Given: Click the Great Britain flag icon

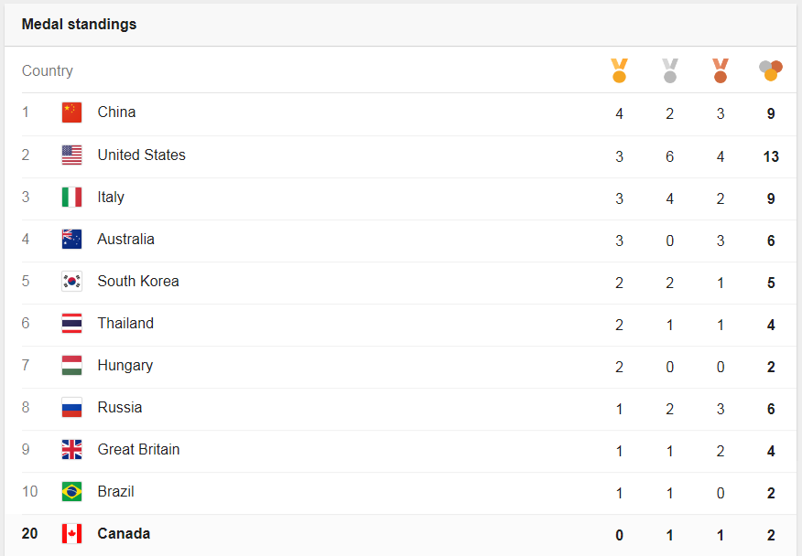Looking at the screenshot, I should [x=71, y=450].
